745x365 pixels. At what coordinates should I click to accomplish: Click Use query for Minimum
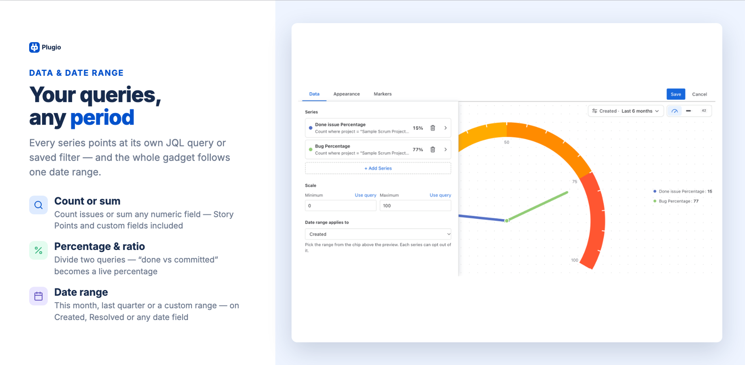(x=365, y=195)
